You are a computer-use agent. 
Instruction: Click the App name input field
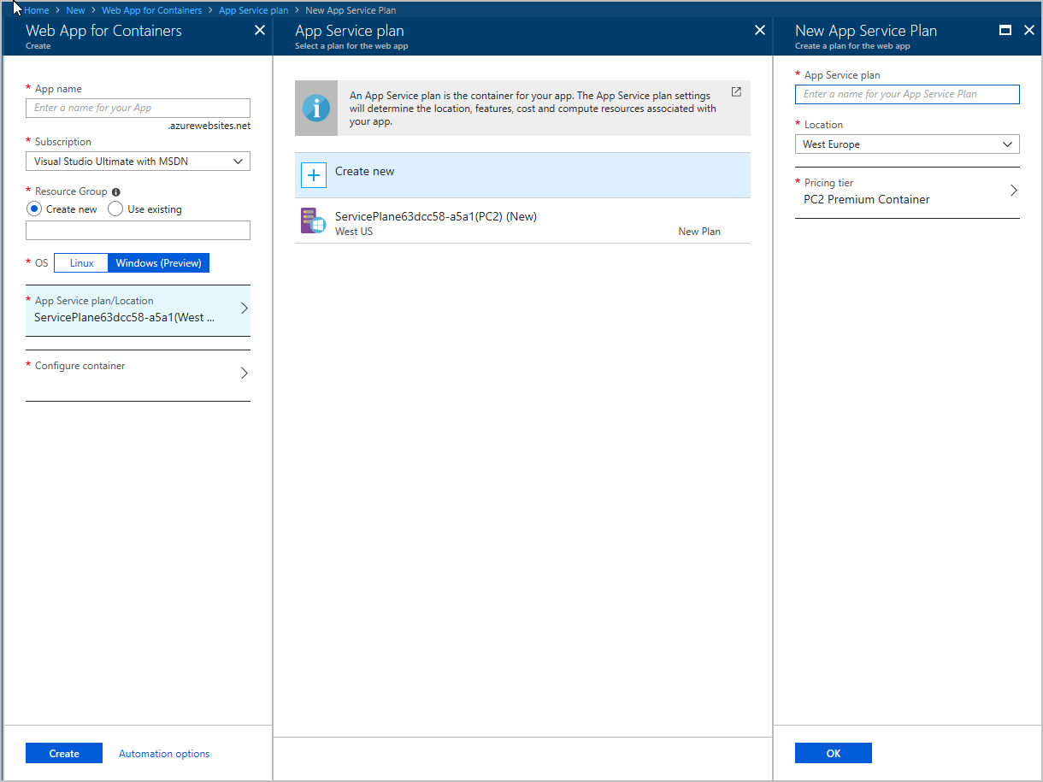tap(138, 108)
